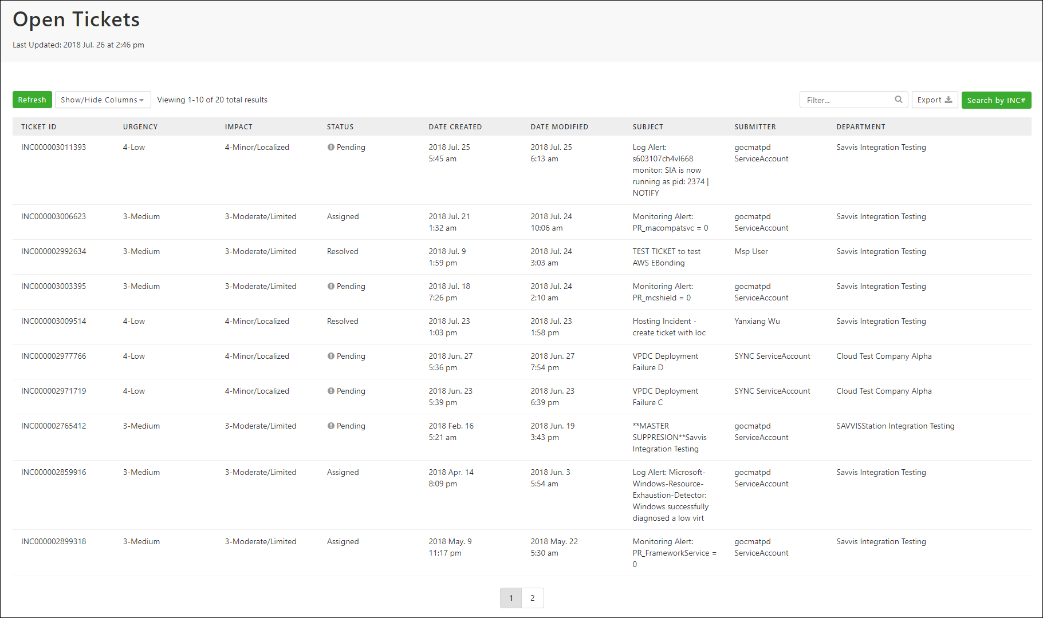Viewport: 1043px width, 618px height.
Task: Click '4-Low' urgency for INC000003011393
Action: (134, 147)
